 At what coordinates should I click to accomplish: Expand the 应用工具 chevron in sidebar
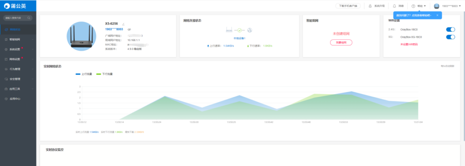[x=33, y=89]
